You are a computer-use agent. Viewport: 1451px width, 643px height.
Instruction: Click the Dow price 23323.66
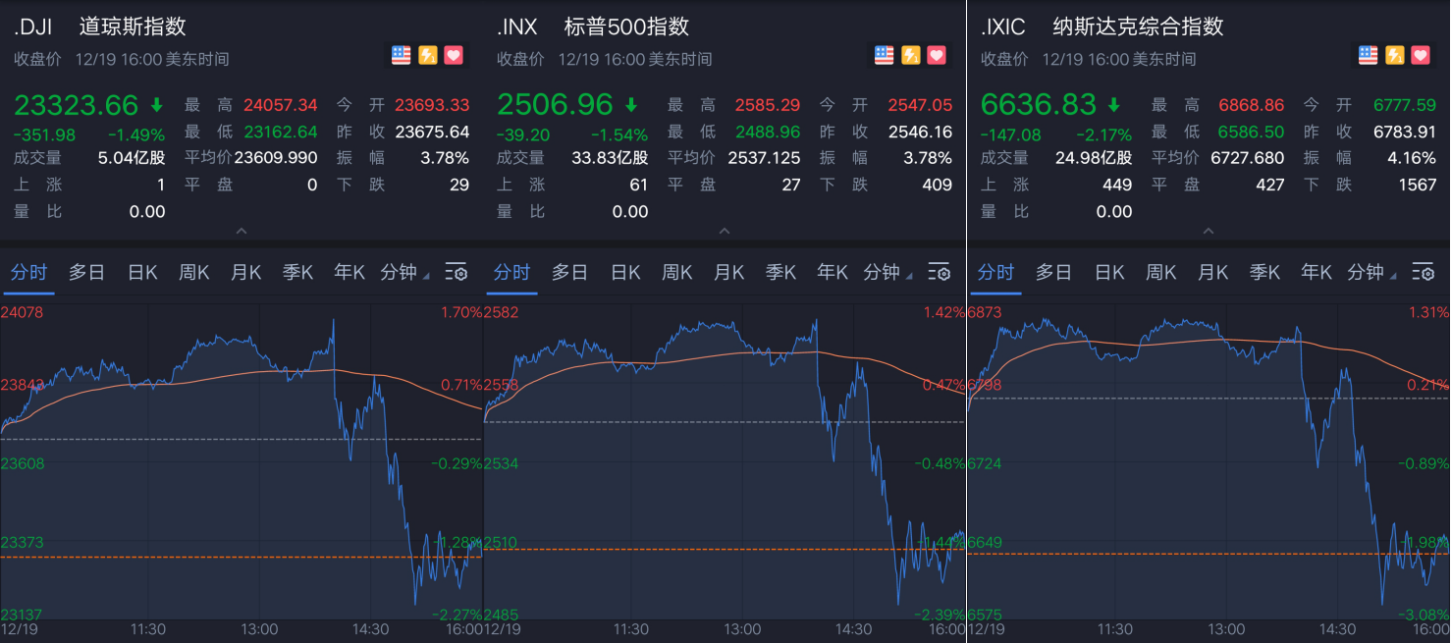pos(79,104)
